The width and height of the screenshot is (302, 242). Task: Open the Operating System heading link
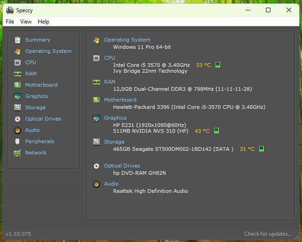(x=127, y=40)
